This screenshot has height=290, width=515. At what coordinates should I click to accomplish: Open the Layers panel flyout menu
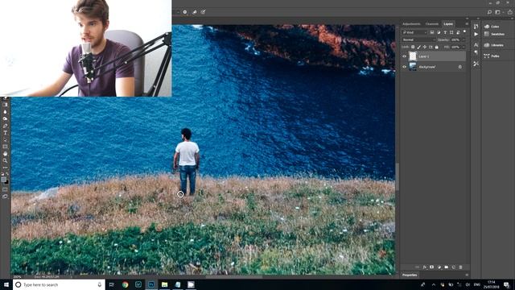(x=467, y=24)
